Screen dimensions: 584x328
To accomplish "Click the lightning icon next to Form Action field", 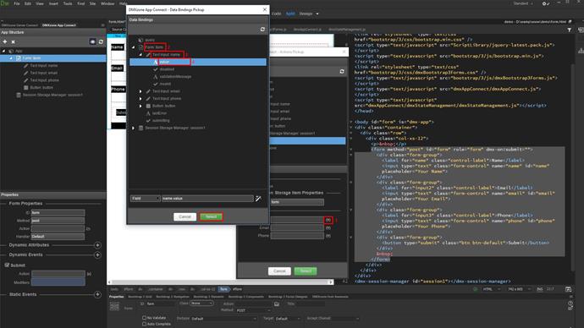I will pyautogui.click(x=88, y=229).
